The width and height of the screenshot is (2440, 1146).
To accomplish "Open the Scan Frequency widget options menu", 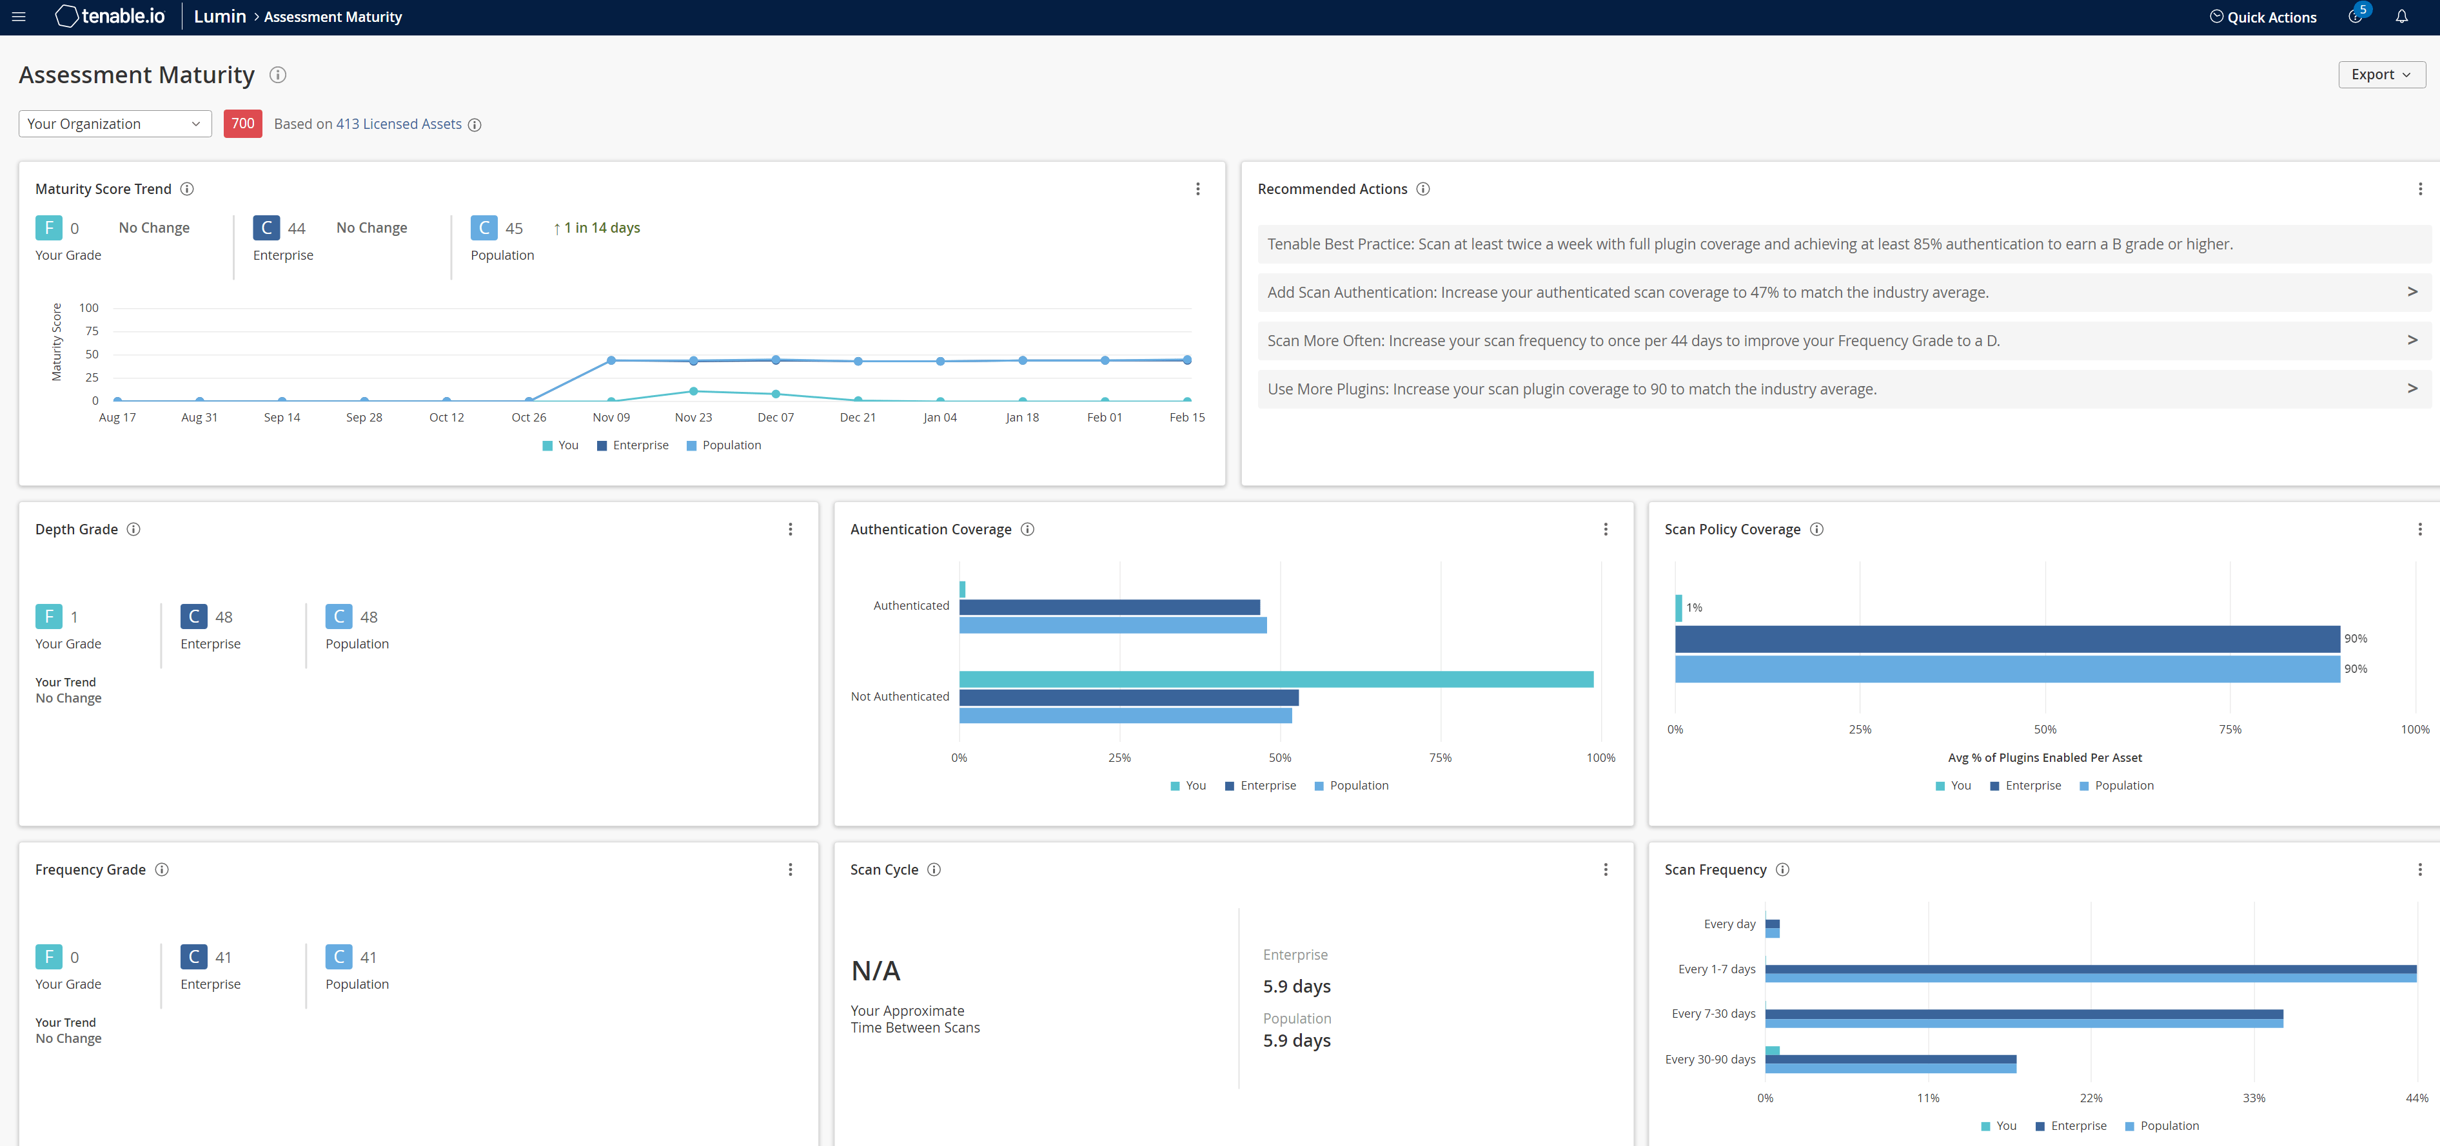I will click(x=2421, y=869).
